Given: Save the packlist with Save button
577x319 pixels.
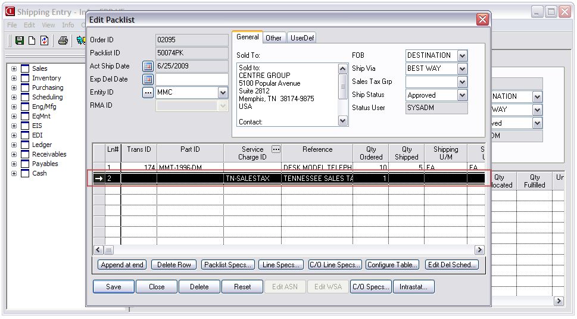Looking at the screenshot, I should [114, 287].
